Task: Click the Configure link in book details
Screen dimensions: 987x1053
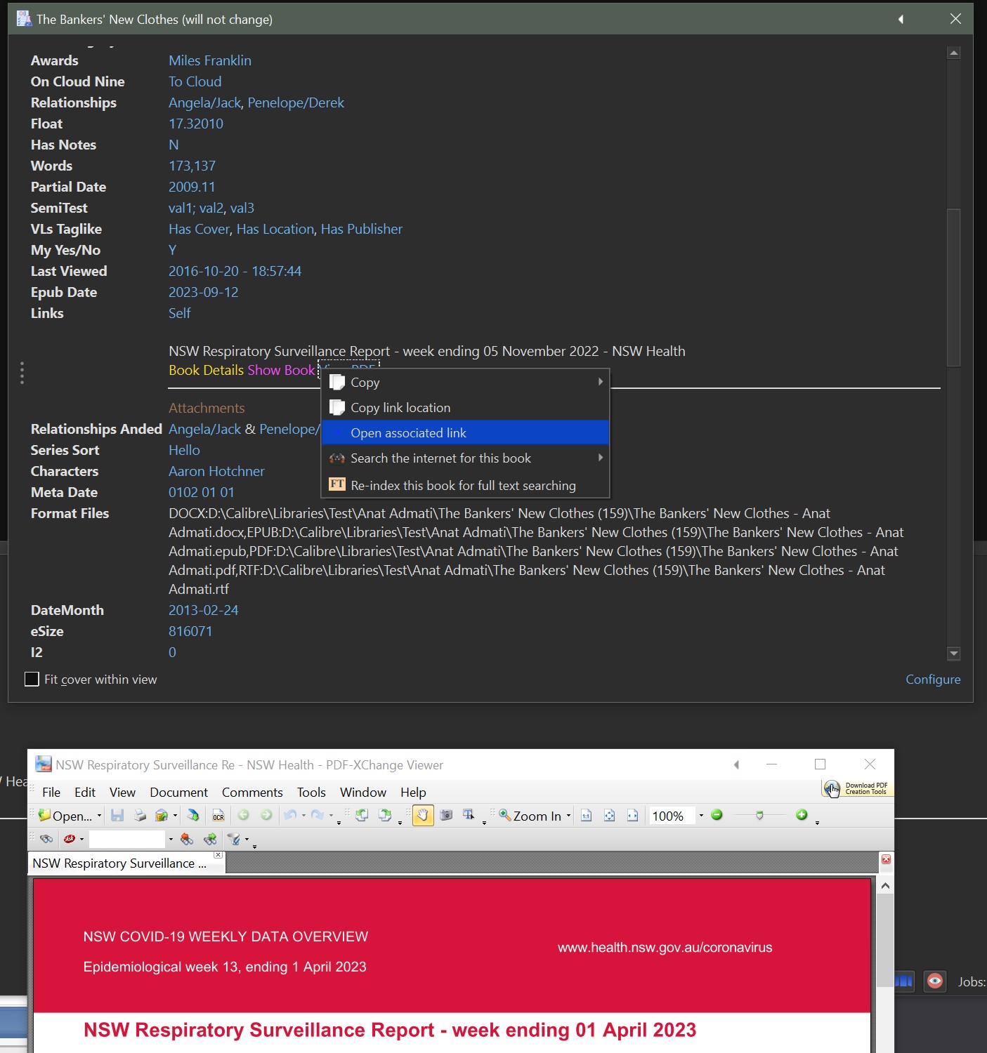Action: click(x=933, y=679)
